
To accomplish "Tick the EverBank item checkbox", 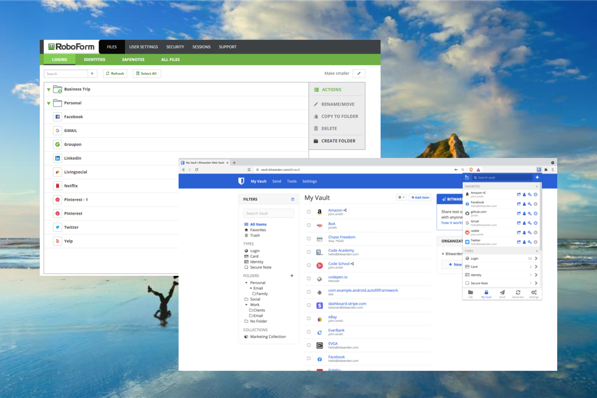I will click(x=309, y=332).
